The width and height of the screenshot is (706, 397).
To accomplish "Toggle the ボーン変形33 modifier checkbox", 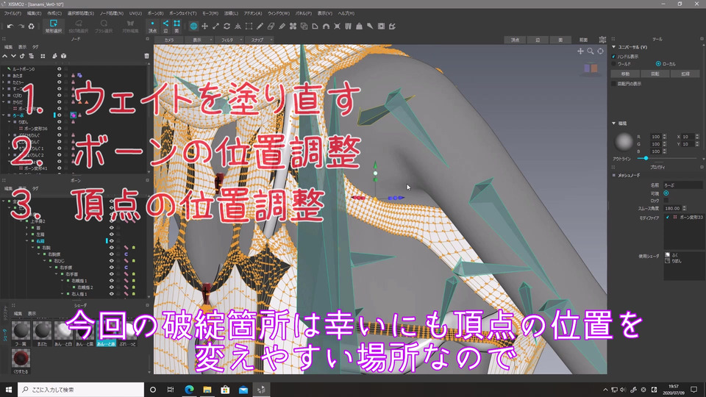I will 668,218.
